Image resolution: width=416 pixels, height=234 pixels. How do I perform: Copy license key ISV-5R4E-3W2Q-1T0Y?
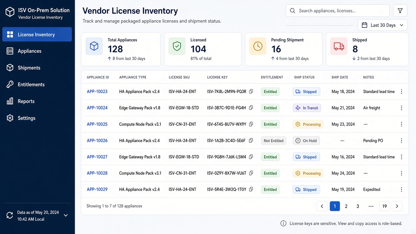(251, 189)
